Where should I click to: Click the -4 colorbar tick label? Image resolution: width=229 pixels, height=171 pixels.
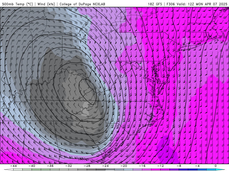(198, 166)
